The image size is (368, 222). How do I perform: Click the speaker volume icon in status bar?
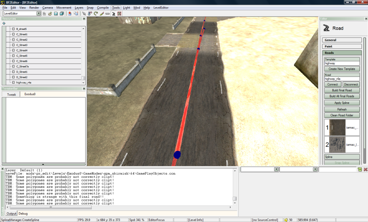[286, 220]
